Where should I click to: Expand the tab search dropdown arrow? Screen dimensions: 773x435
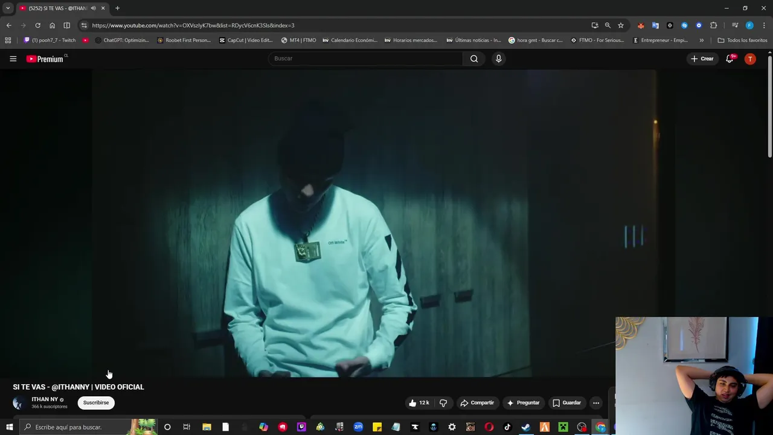tap(8, 8)
